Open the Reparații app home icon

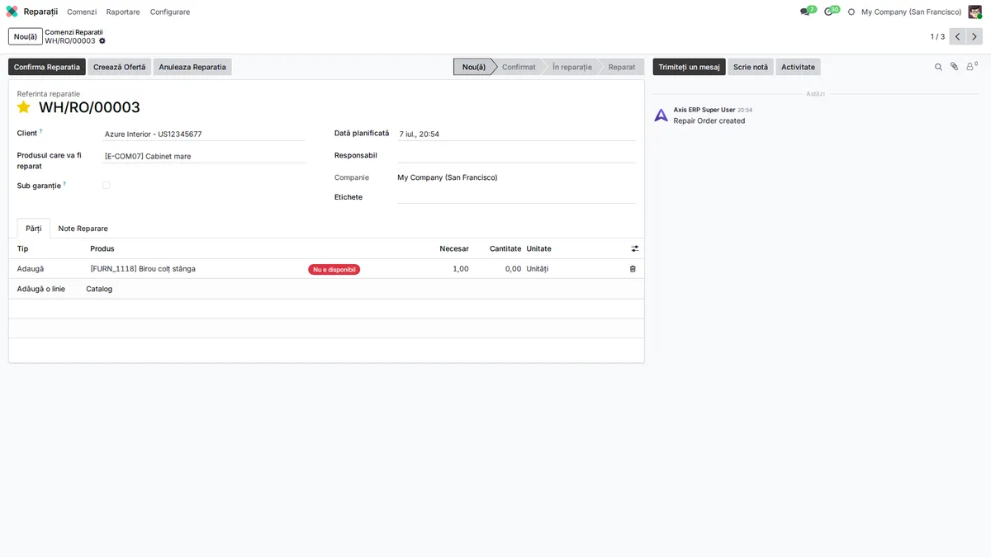(12, 12)
